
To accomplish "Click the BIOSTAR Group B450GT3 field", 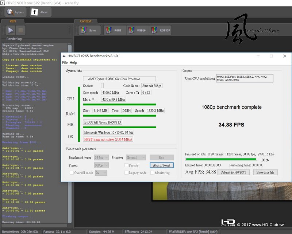I will coord(103,122).
